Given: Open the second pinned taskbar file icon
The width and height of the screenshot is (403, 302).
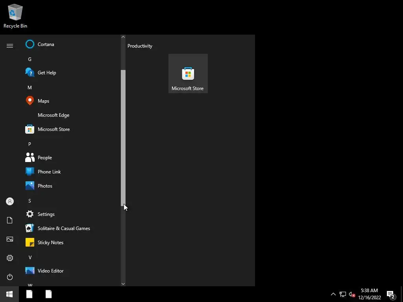Looking at the screenshot, I should point(48,294).
